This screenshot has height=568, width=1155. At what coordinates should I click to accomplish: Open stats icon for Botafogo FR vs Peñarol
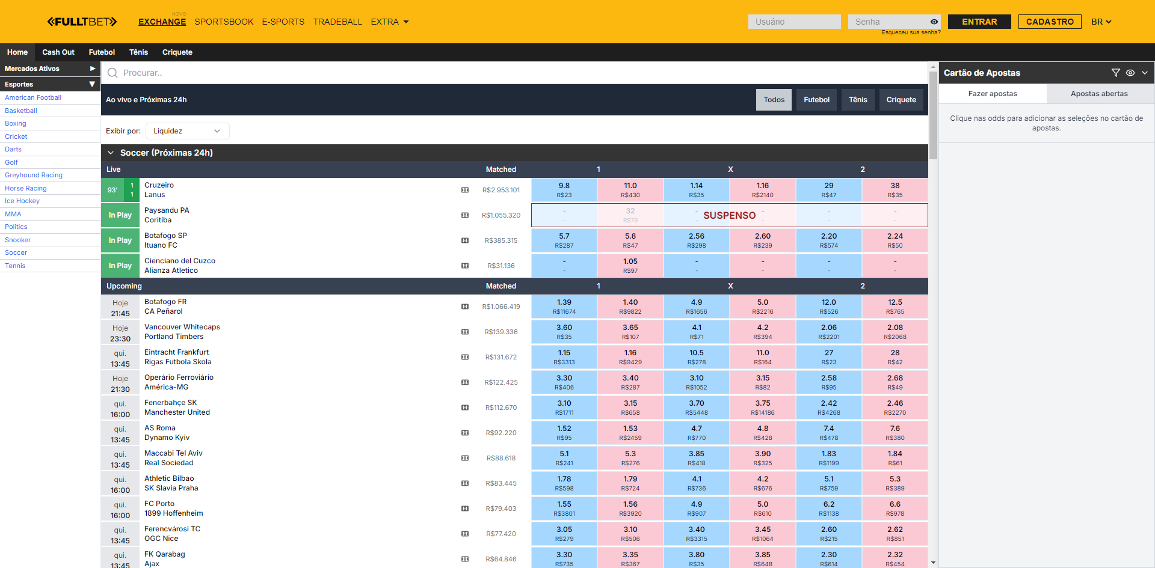tap(465, 307)
